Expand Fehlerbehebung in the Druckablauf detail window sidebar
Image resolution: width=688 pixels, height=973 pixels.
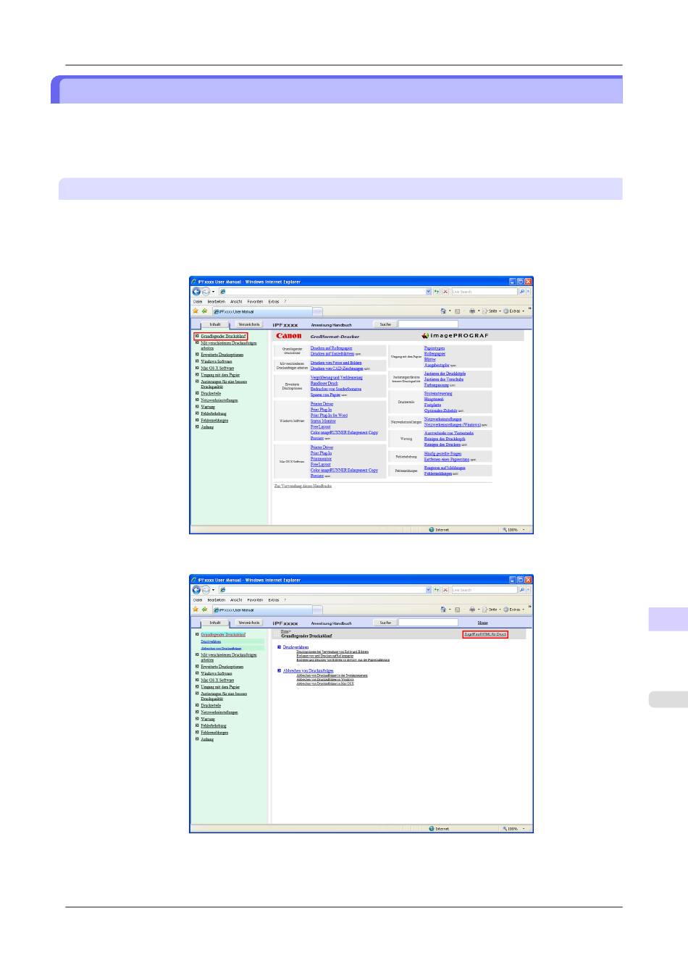(x=197, y=725)
